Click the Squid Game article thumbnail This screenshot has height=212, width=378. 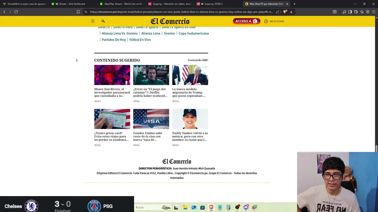pos(151,75)
